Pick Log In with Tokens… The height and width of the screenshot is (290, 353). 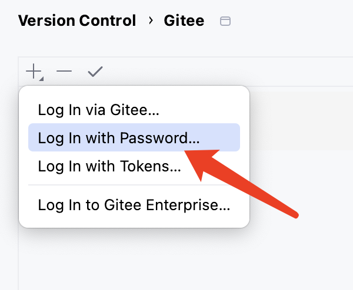click(109, 166)
